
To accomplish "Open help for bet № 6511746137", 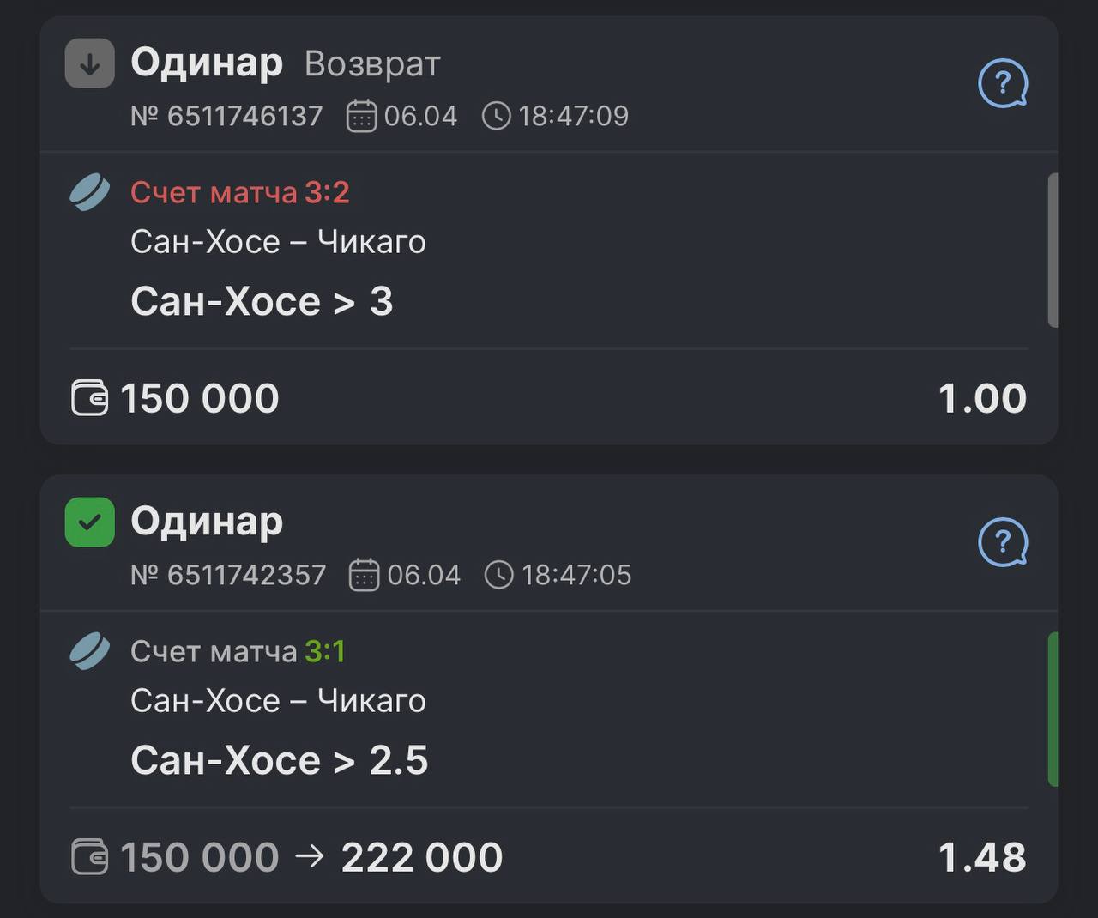I will (1002, 83).
